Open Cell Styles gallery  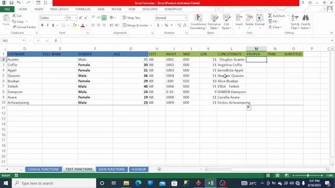click(x=227, y=22)
